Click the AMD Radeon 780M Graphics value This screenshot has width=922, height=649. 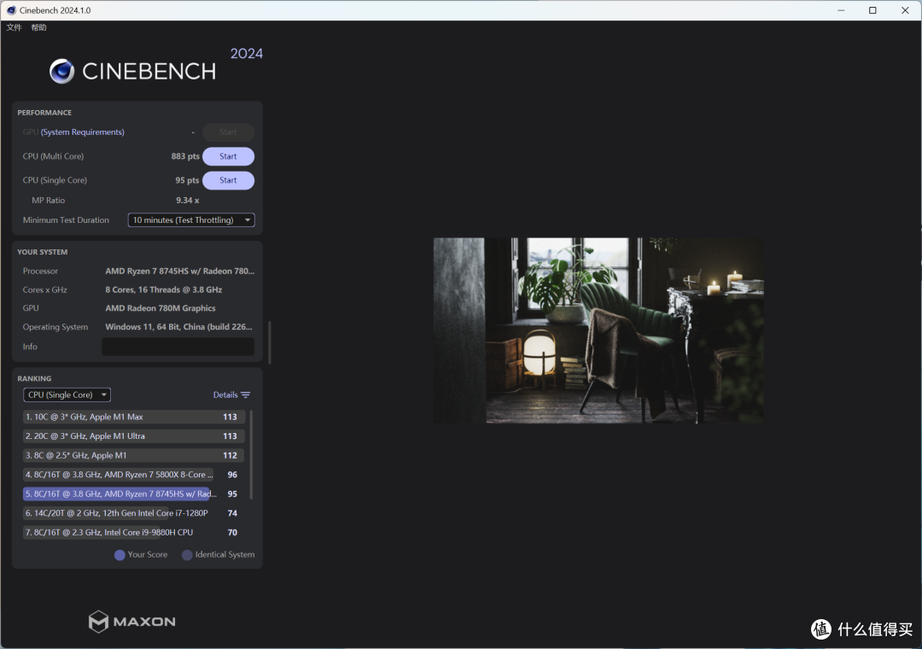click(160, 308)
